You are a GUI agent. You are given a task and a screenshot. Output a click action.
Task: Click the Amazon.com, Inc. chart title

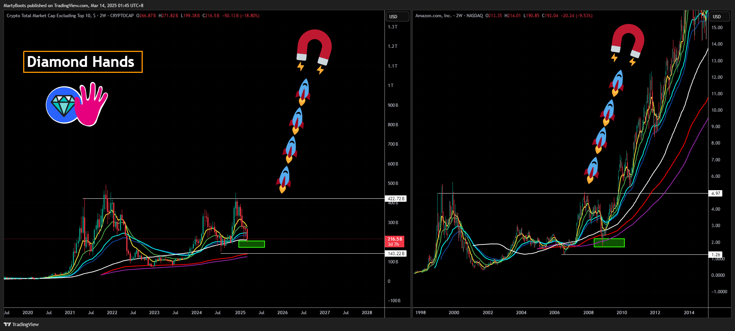pos(433,16)
